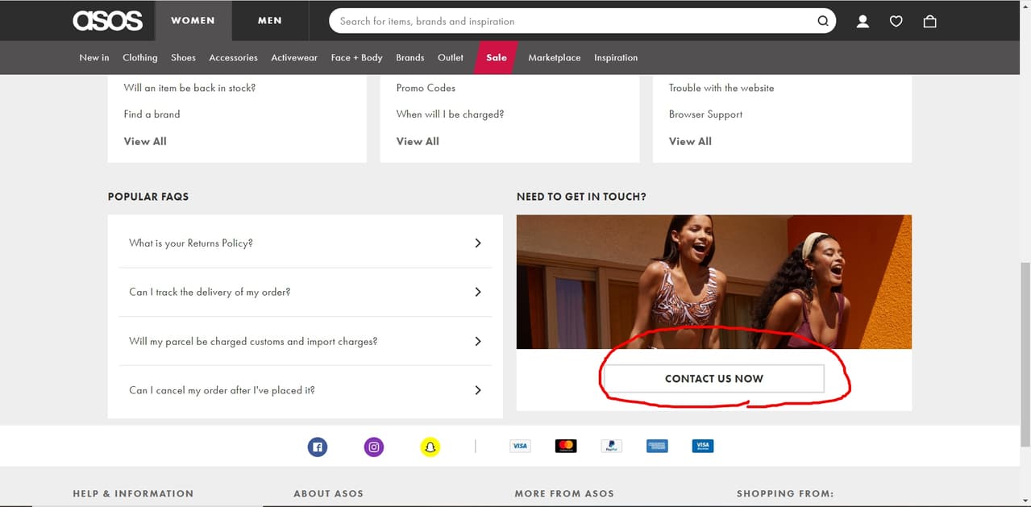The width and height of the screenshot is (1031, 507).
Task: Open 'When will I be charged?' link
Action: [x=450, y=114]
